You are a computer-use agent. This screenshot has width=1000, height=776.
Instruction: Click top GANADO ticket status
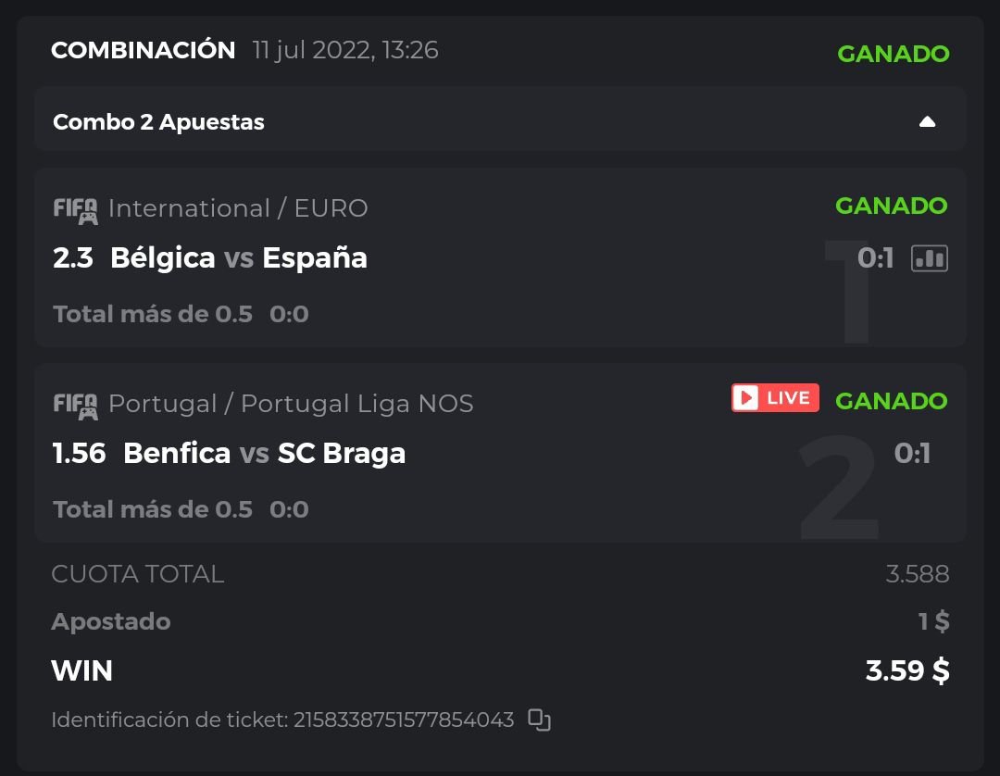pyautogui.click(x=893, y=54)
